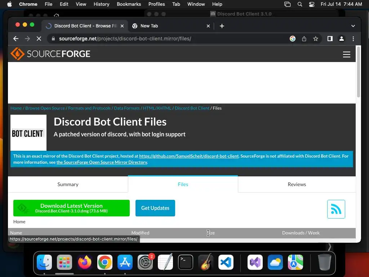Open Visual Studio Code from the Dock
This screenshot has width=369, height=277.
point(226,262)
